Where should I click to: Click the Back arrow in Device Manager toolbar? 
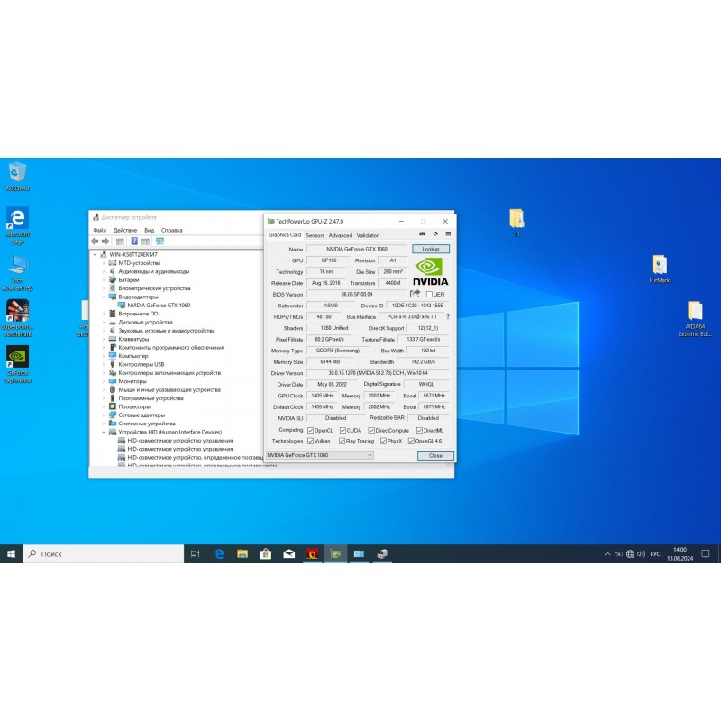[95, 242]
